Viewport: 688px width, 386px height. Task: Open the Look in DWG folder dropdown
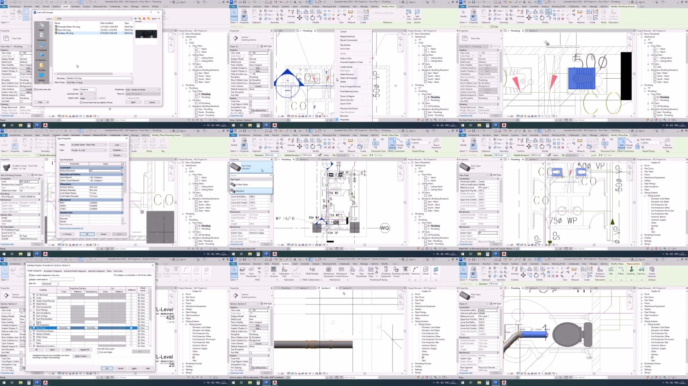click(x=93, y=19)
